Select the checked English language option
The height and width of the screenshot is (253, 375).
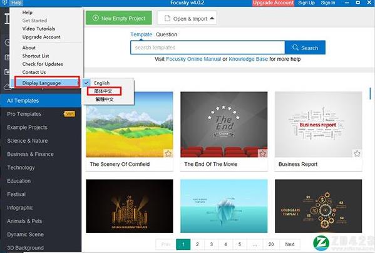click(101, 83)
